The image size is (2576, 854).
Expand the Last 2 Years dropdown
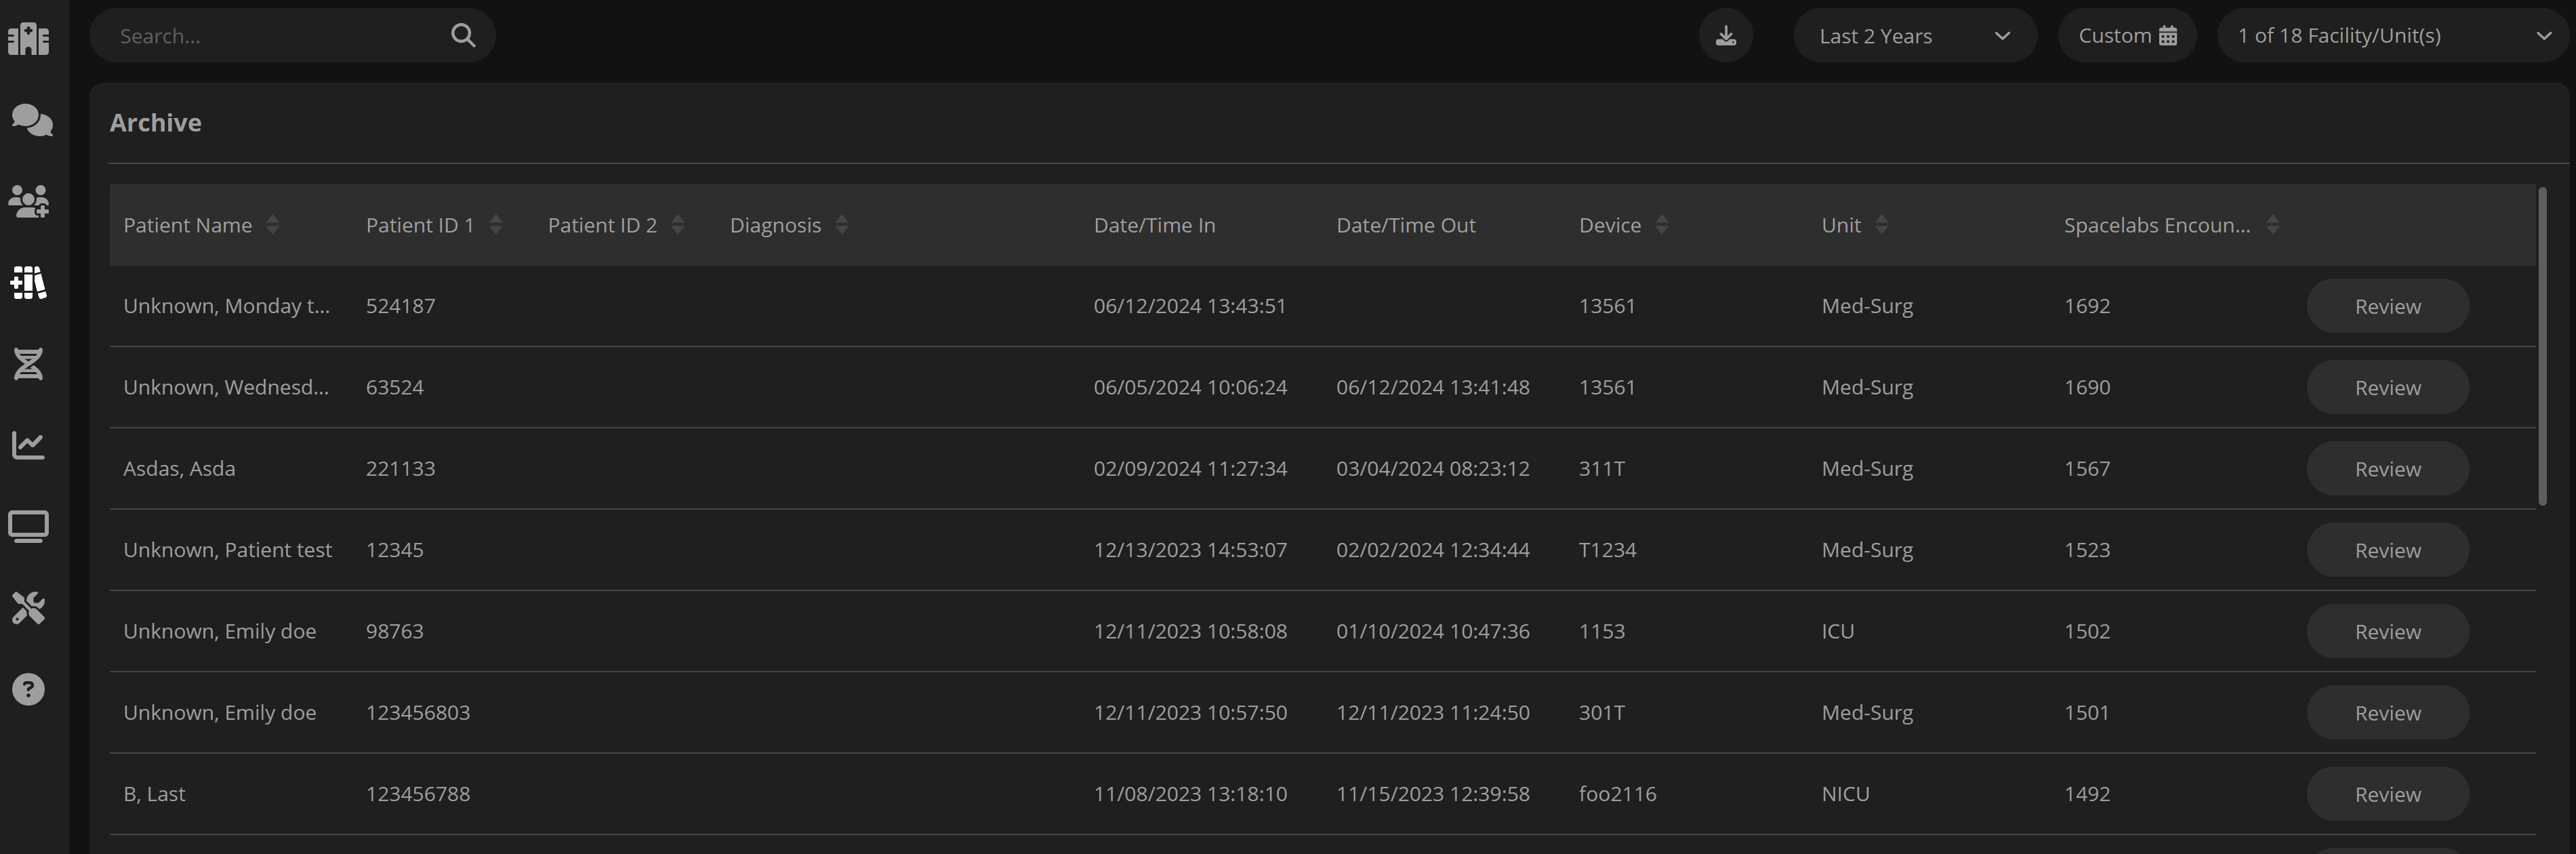[x=1915, y=36]
